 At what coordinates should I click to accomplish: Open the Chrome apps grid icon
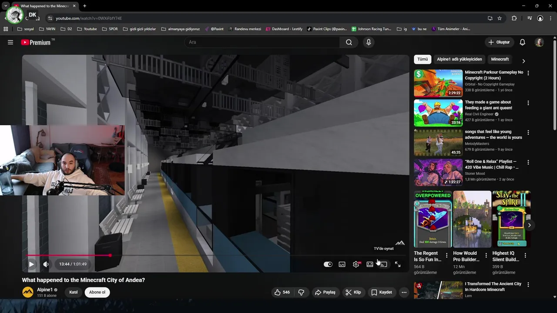(x=6, y=29)
